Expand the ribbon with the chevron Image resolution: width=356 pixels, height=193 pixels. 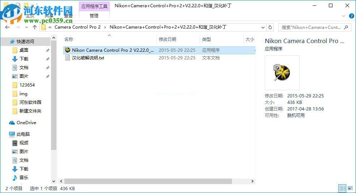(343, 16)
